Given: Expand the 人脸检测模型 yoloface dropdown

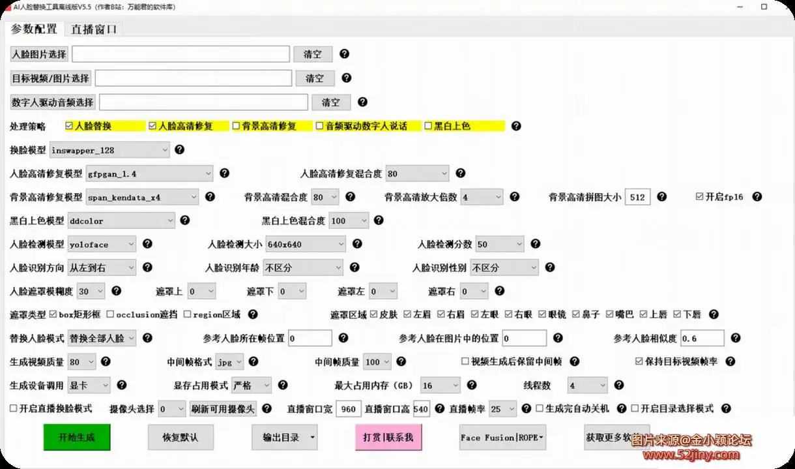Looking at the screenshot, I should 102,244.
